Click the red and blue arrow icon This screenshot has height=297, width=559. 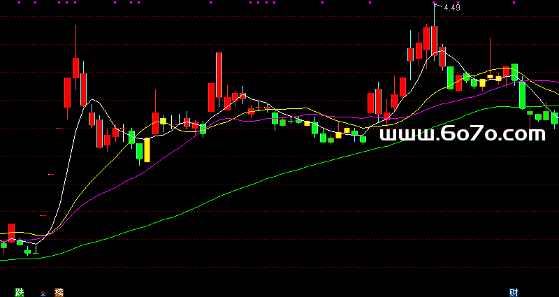pos(43,293)
